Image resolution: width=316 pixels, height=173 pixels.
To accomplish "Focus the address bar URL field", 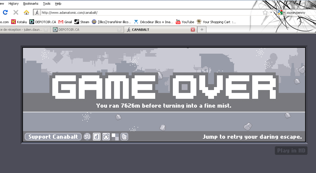I will (151, 12).
